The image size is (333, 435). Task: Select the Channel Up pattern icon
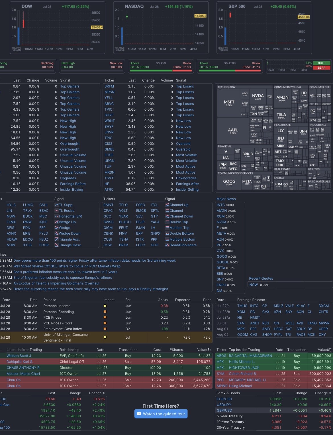tap(167, 205)
